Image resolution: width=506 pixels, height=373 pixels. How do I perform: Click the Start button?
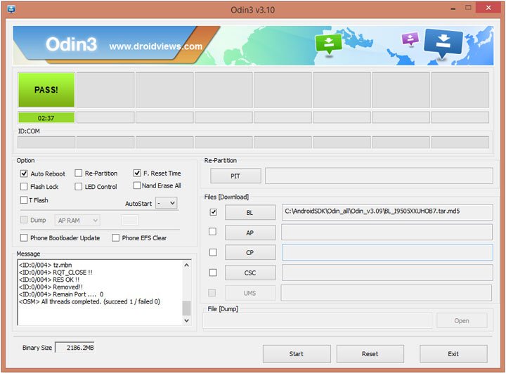tap(297, 354)
